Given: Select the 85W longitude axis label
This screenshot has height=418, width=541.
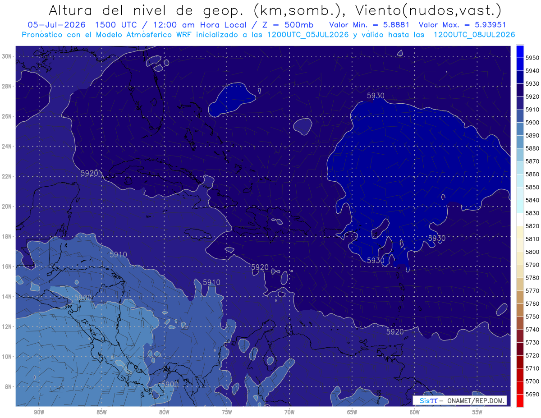Looking at the screenshot, I should coord(101,412).
